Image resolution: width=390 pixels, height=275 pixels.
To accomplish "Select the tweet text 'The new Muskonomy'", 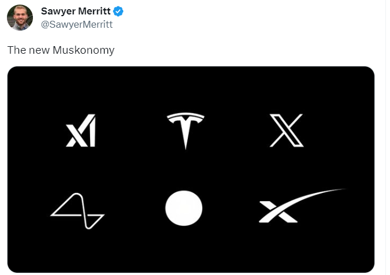I will tap(61, 50).
